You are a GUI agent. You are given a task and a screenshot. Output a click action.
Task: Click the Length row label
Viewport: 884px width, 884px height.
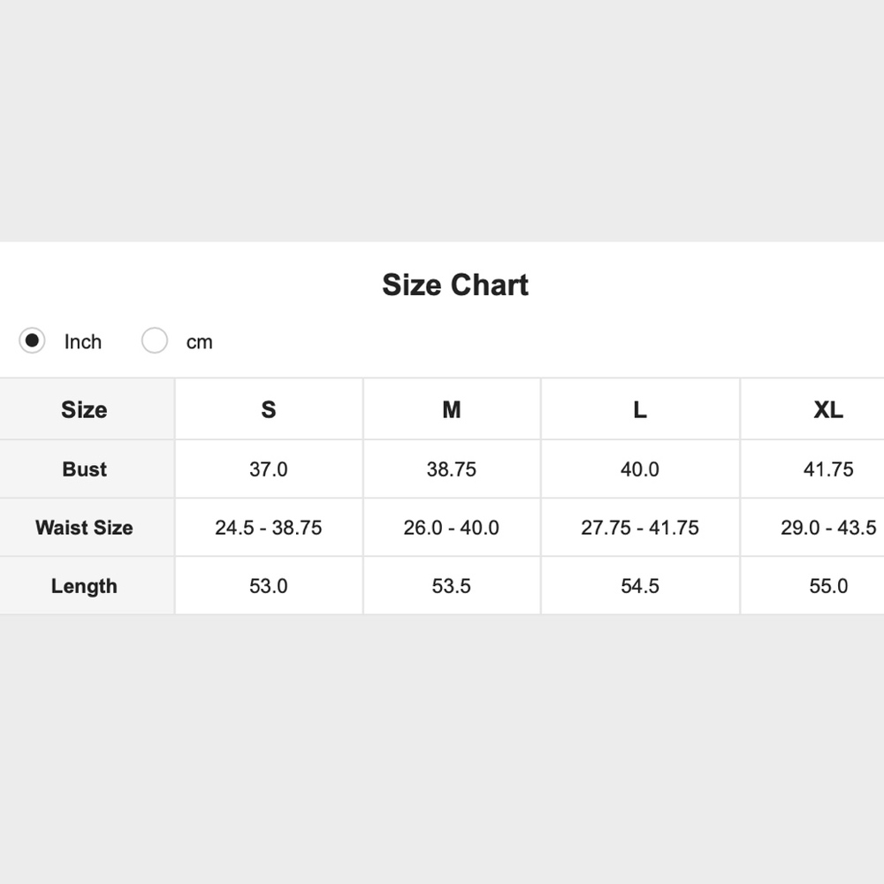85,586
